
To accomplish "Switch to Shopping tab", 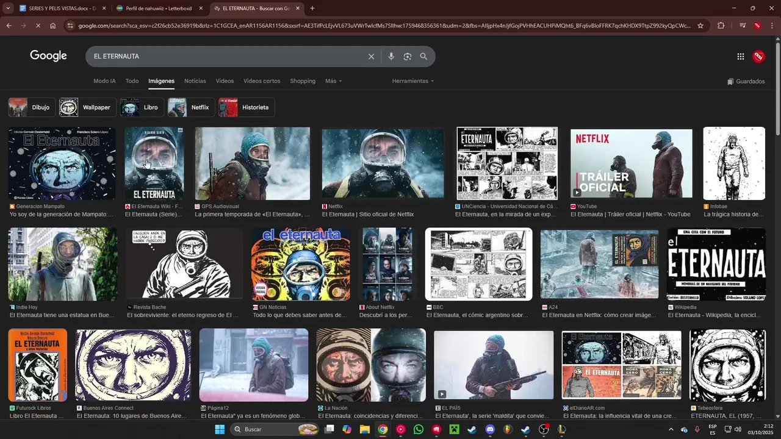I will pyautogui.click(x=303, y=81).
